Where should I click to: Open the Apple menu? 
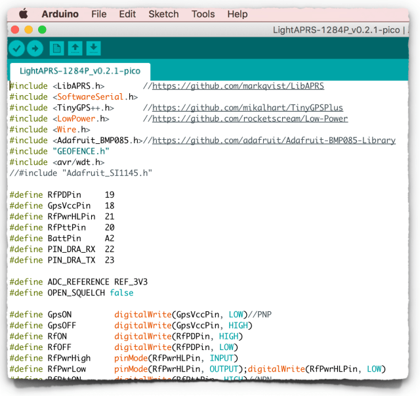point(23,14)
